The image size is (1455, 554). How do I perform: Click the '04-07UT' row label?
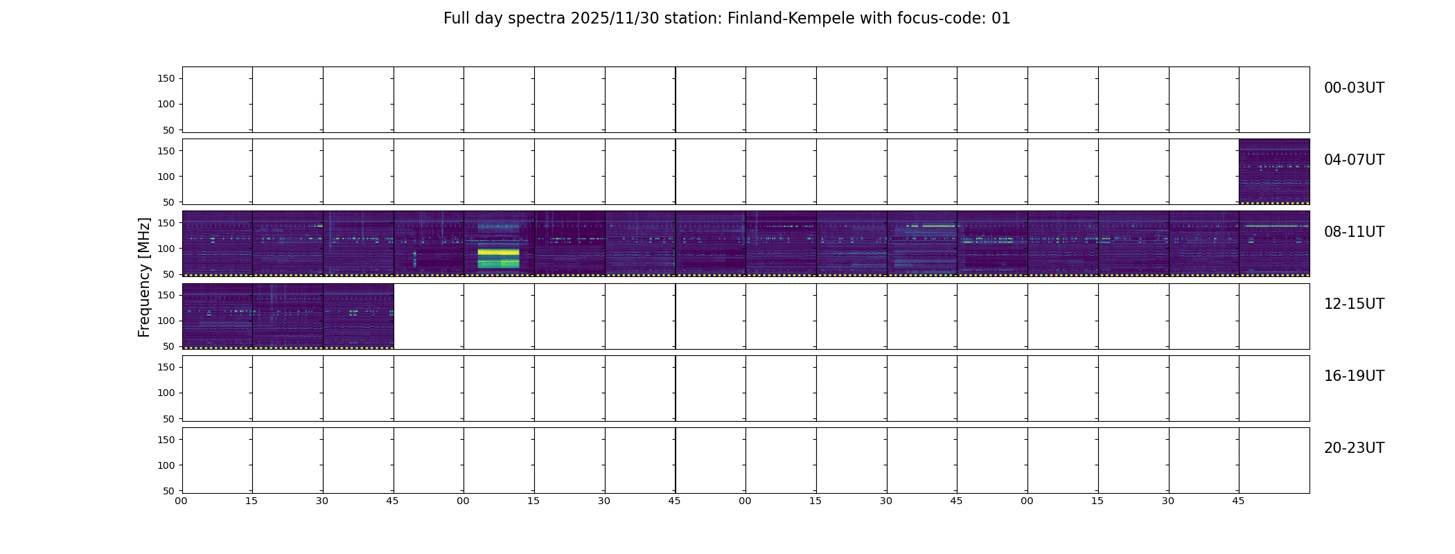click(1354, 160)
